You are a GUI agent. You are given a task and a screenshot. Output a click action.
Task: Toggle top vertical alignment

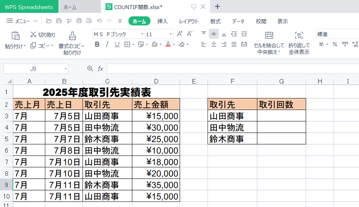click(204, 34)
